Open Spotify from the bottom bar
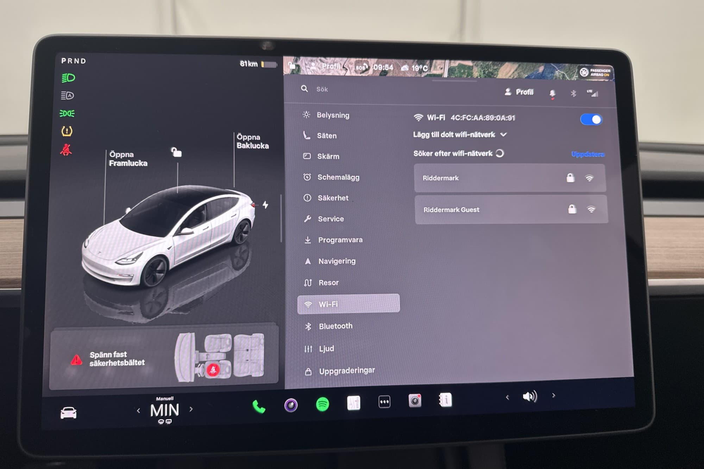 pos(322,404)
